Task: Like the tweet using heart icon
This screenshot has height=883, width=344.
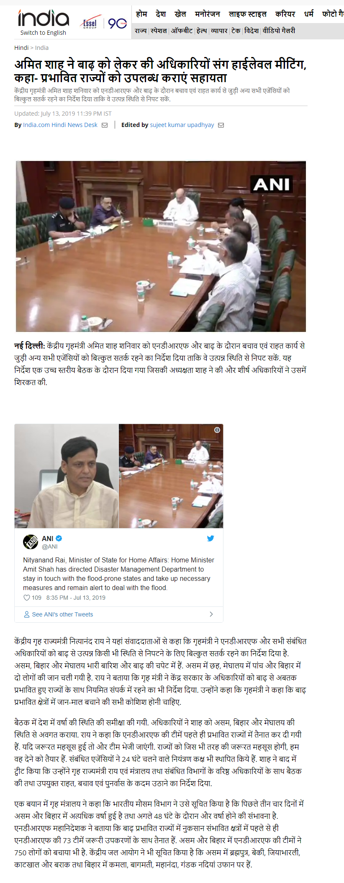Action: (27, 598)
